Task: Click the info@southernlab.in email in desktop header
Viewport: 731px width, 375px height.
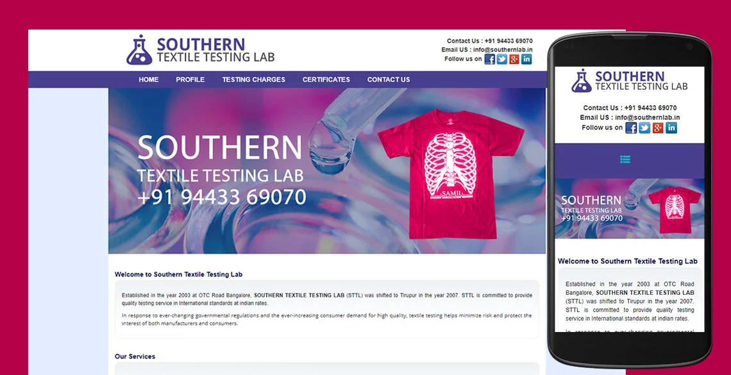Action: [x=503, y=50]
